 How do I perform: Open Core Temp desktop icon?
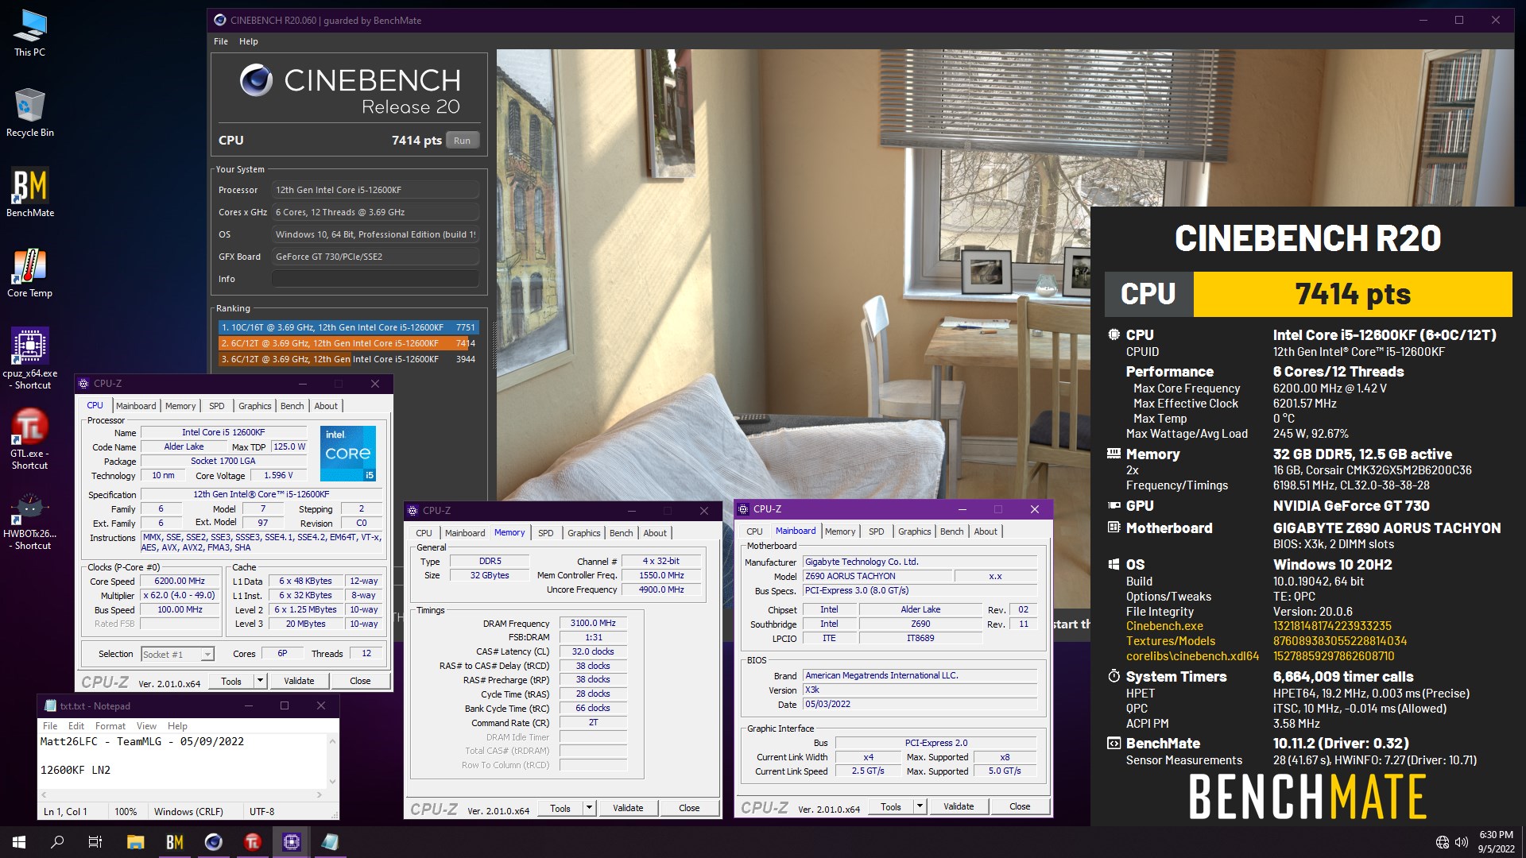click(x=29, y=272)
